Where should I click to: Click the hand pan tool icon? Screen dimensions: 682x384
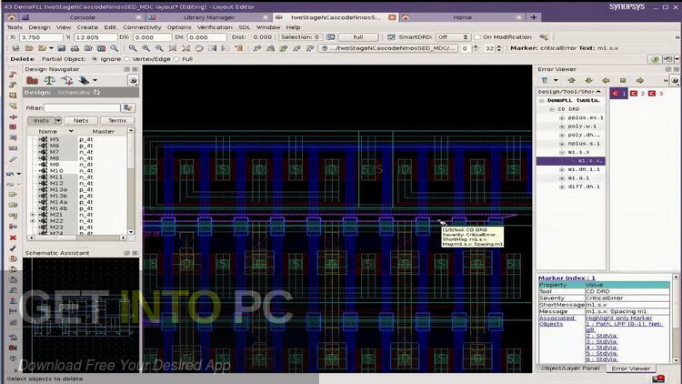199,48
